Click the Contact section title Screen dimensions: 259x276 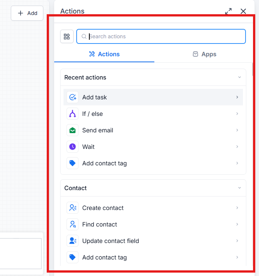75,188
